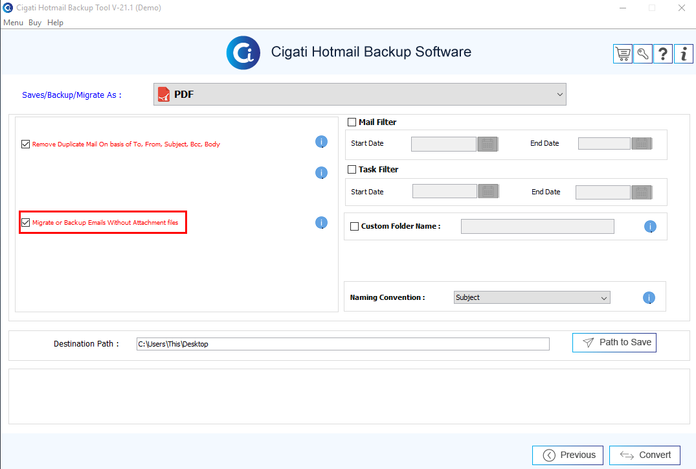696x469 pixels.
Task: Click the PDF file format icon
Action: coord(164,94)
